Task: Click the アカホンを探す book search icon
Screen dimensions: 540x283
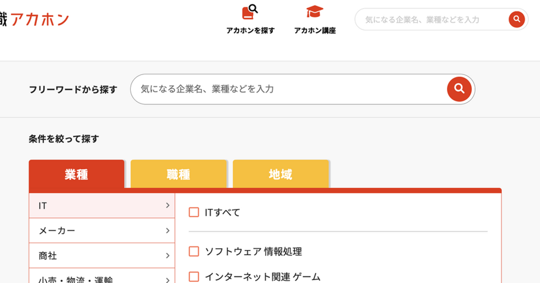Action: click(250, 12)
